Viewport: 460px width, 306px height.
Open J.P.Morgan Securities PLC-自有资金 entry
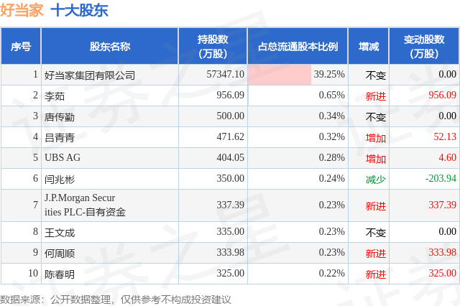pyautogui.click(x=85, y=205)
